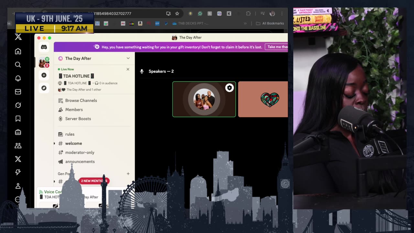Select The Day After server avatar
Screen dimensions: 414x233
click(x=44, y=62)
